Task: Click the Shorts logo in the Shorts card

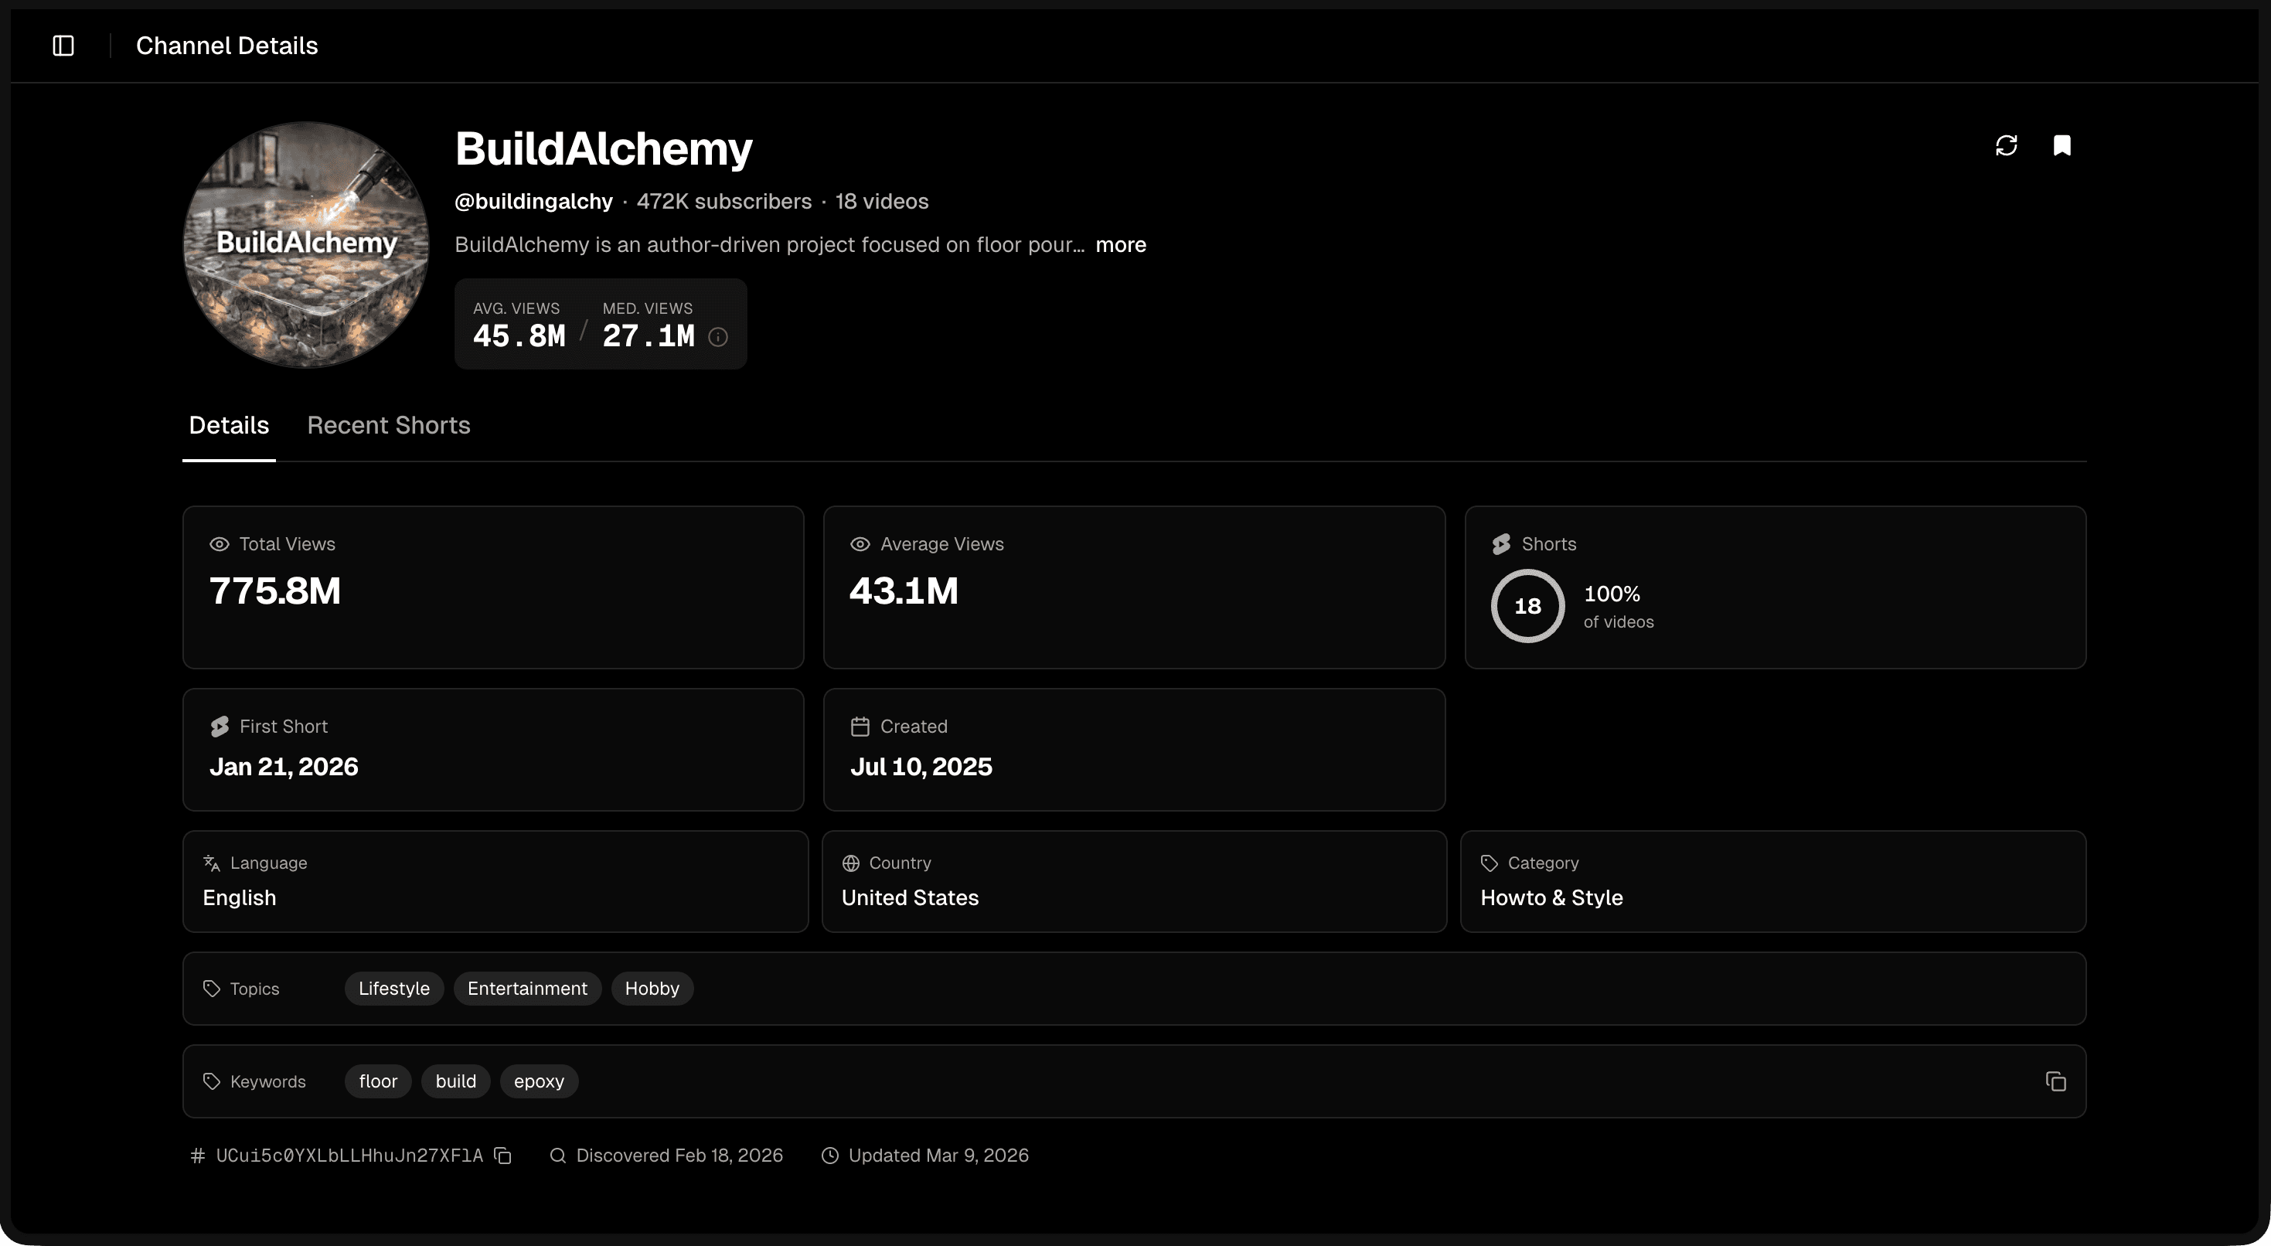Action: click(x=1500, y=543)
